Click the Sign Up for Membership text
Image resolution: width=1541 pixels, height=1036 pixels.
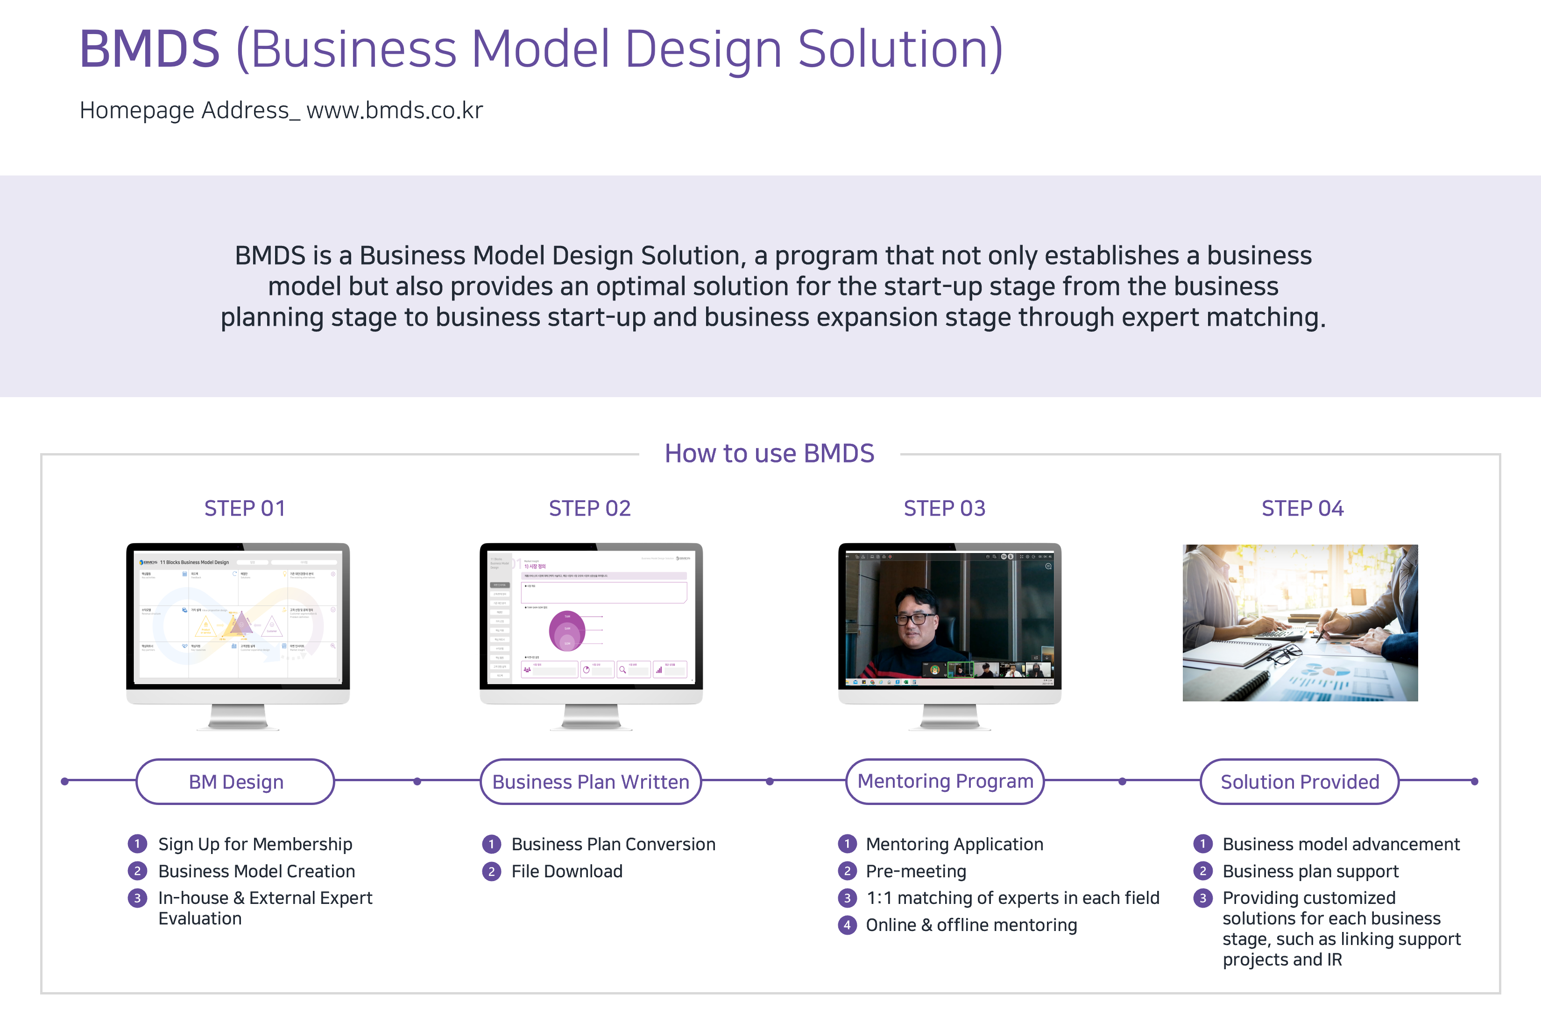(x=255, y=844)
